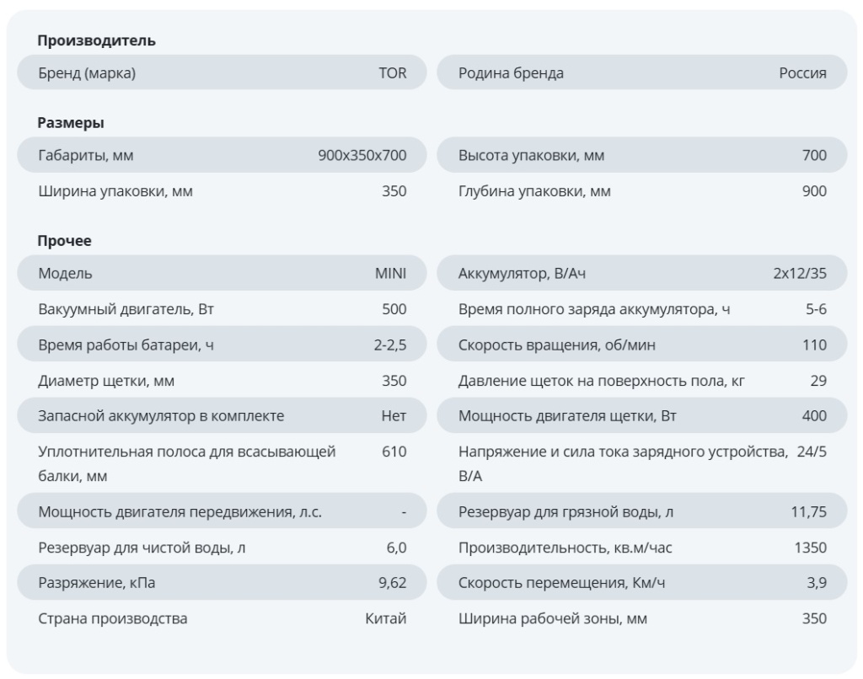Select Запасной аккумулятор в комплекте row
The height and width of the screenshot is (679, 863).
pyautogui.click(x=222, y=416)
